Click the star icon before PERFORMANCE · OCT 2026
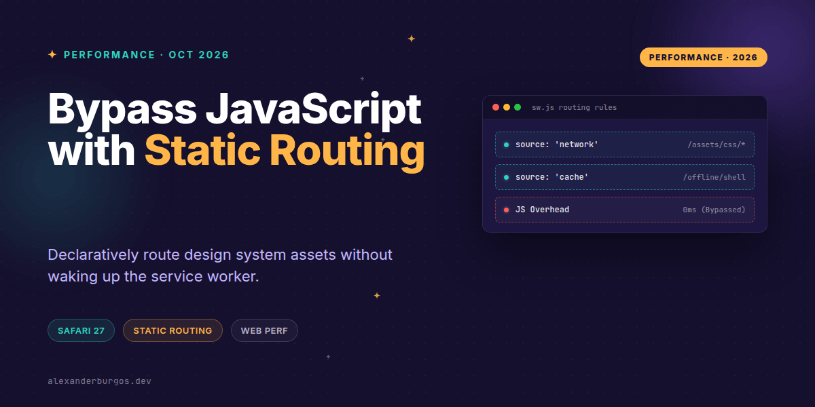815x407 pixels. click(52, 54)
